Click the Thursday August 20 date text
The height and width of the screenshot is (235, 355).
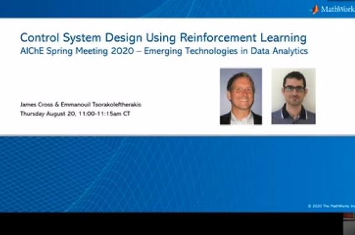[x=48, y=113]
